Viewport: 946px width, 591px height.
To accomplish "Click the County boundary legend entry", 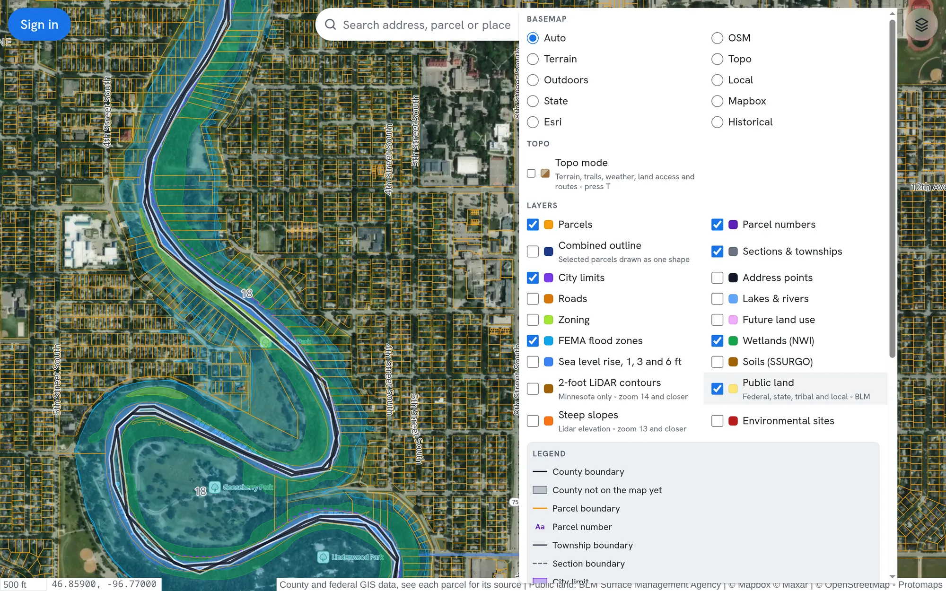I will click(x=578, y=472).
